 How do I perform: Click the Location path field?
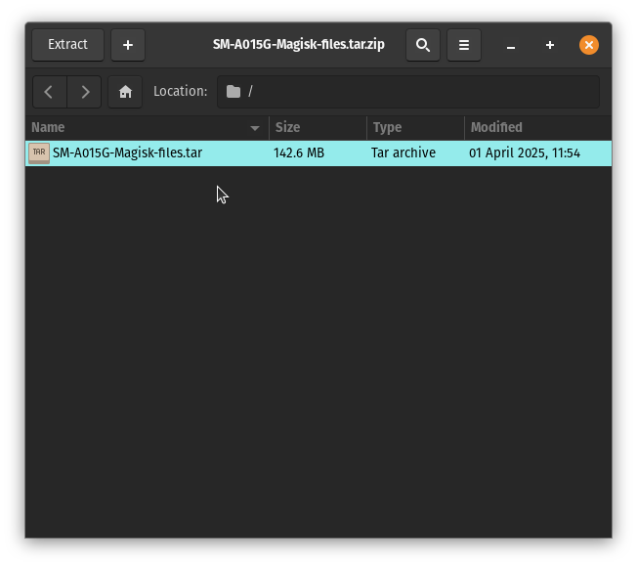[x=408, y=92]
